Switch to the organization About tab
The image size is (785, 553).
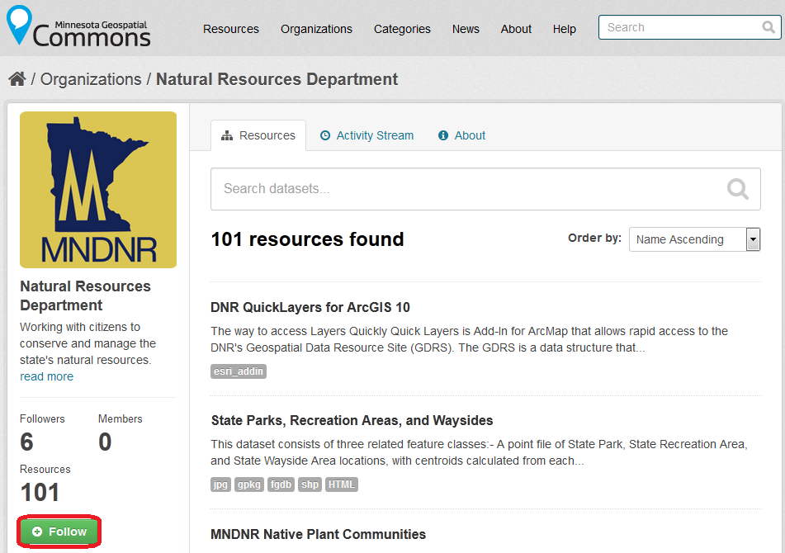pos(461,135)
